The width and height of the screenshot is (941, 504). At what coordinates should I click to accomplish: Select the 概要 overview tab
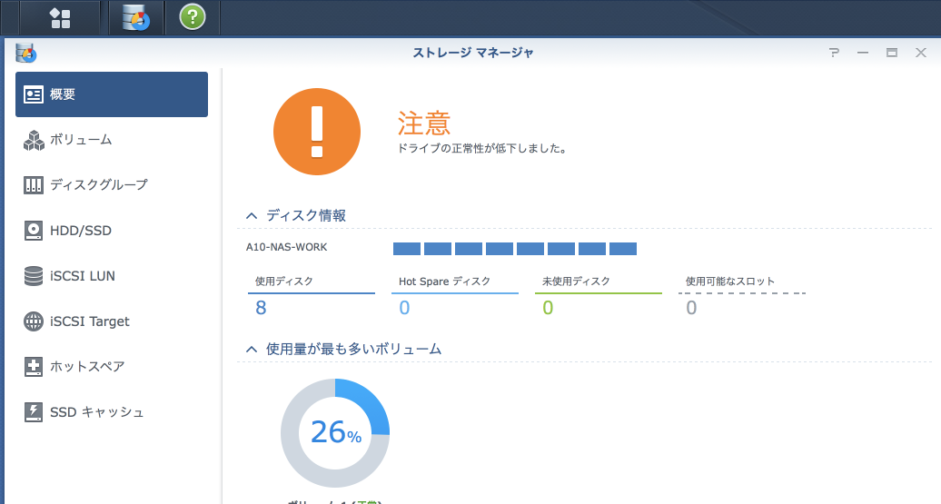coord(111,94)
